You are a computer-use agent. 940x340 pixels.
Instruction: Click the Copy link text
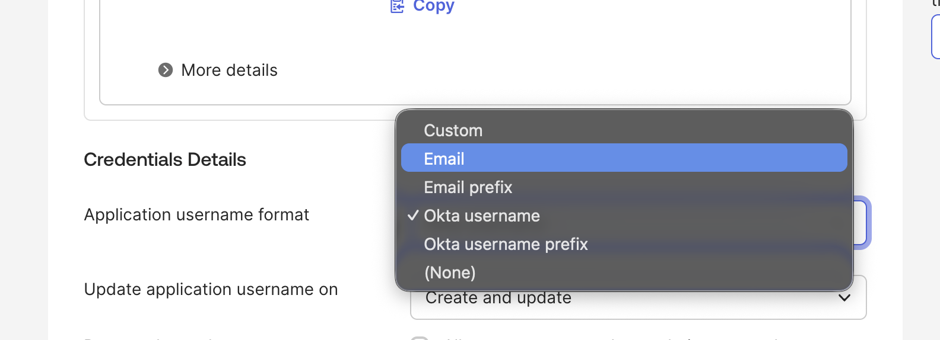click(434, 6)
